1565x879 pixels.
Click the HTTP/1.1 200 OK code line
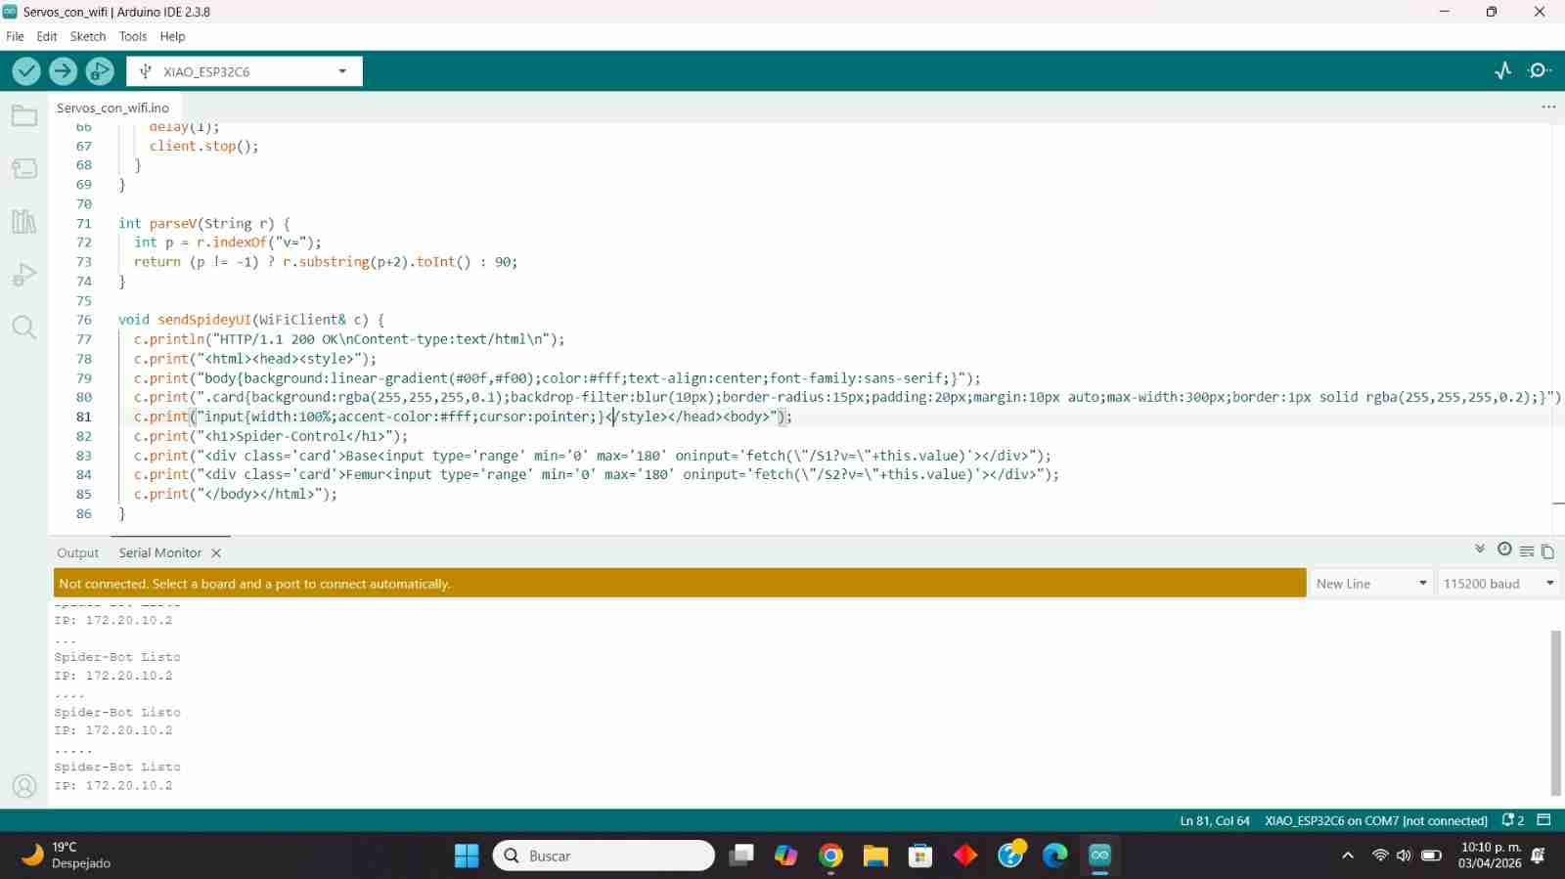pyautogui.click(x=349, y=339)
